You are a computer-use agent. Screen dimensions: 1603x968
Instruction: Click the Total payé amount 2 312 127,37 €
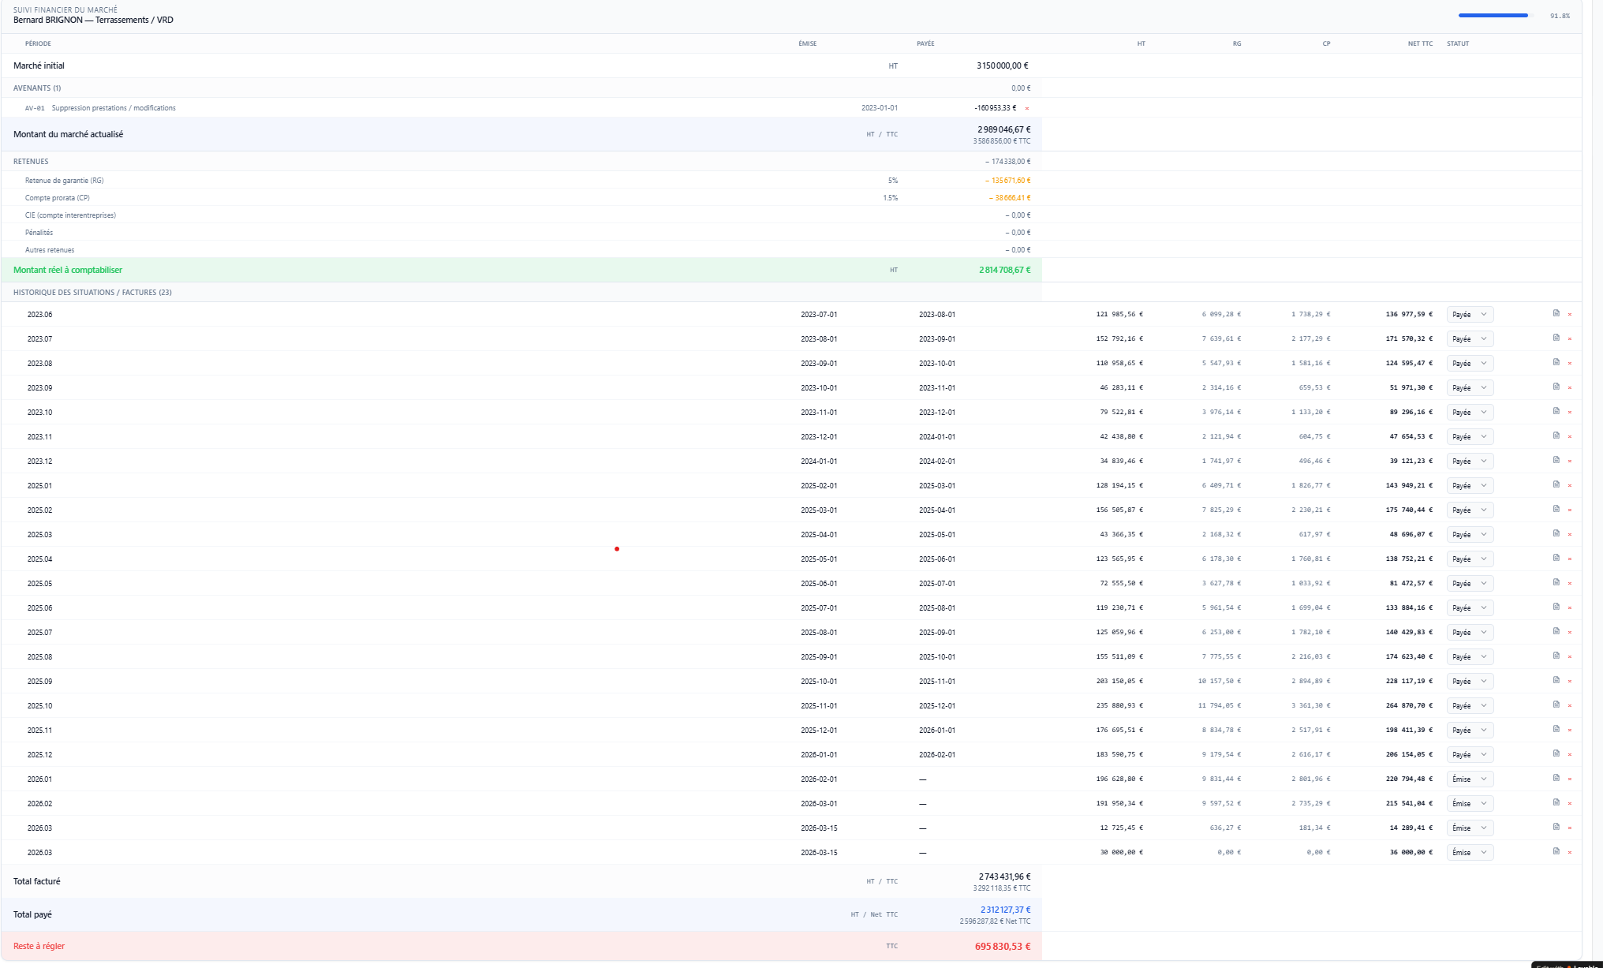(1005, 910)
